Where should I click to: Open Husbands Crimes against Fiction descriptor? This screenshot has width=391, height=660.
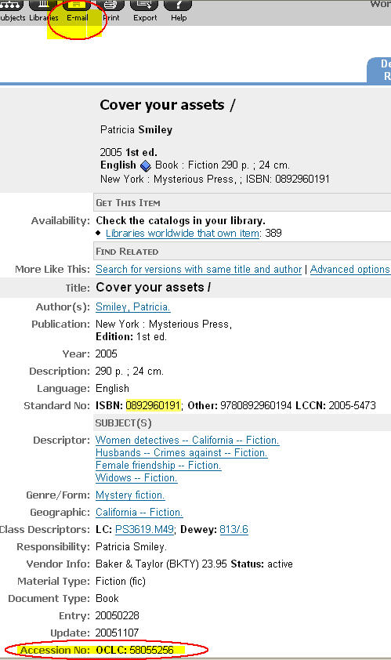coord(182,453)
